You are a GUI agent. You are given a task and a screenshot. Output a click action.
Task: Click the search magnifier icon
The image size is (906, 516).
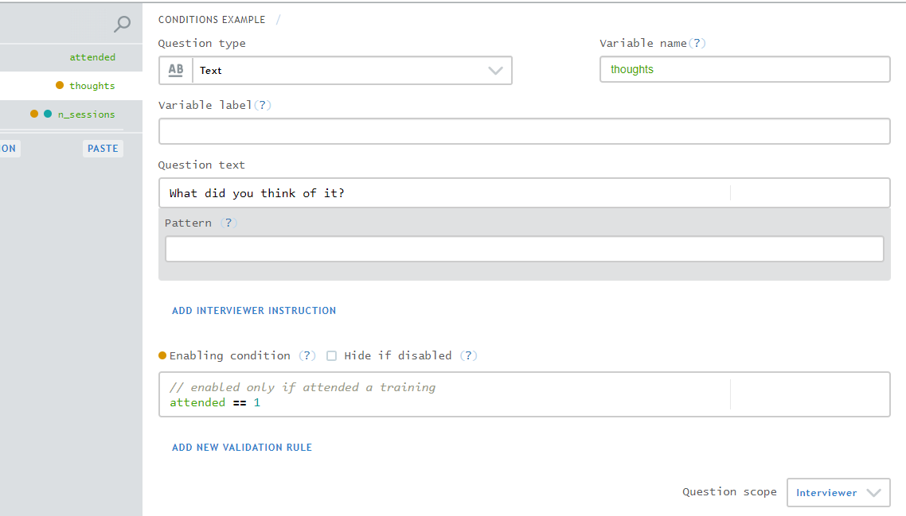pos(122,25)
